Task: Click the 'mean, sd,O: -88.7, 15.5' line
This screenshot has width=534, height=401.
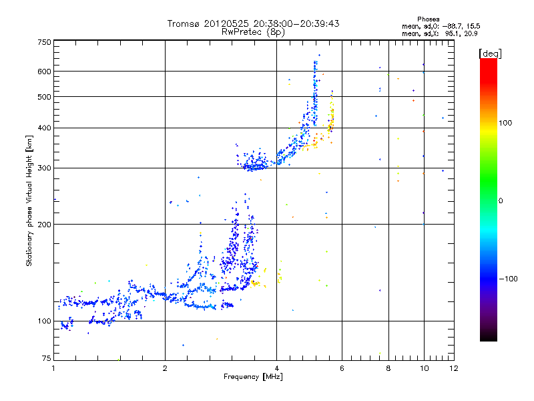Action: point(441,26)
